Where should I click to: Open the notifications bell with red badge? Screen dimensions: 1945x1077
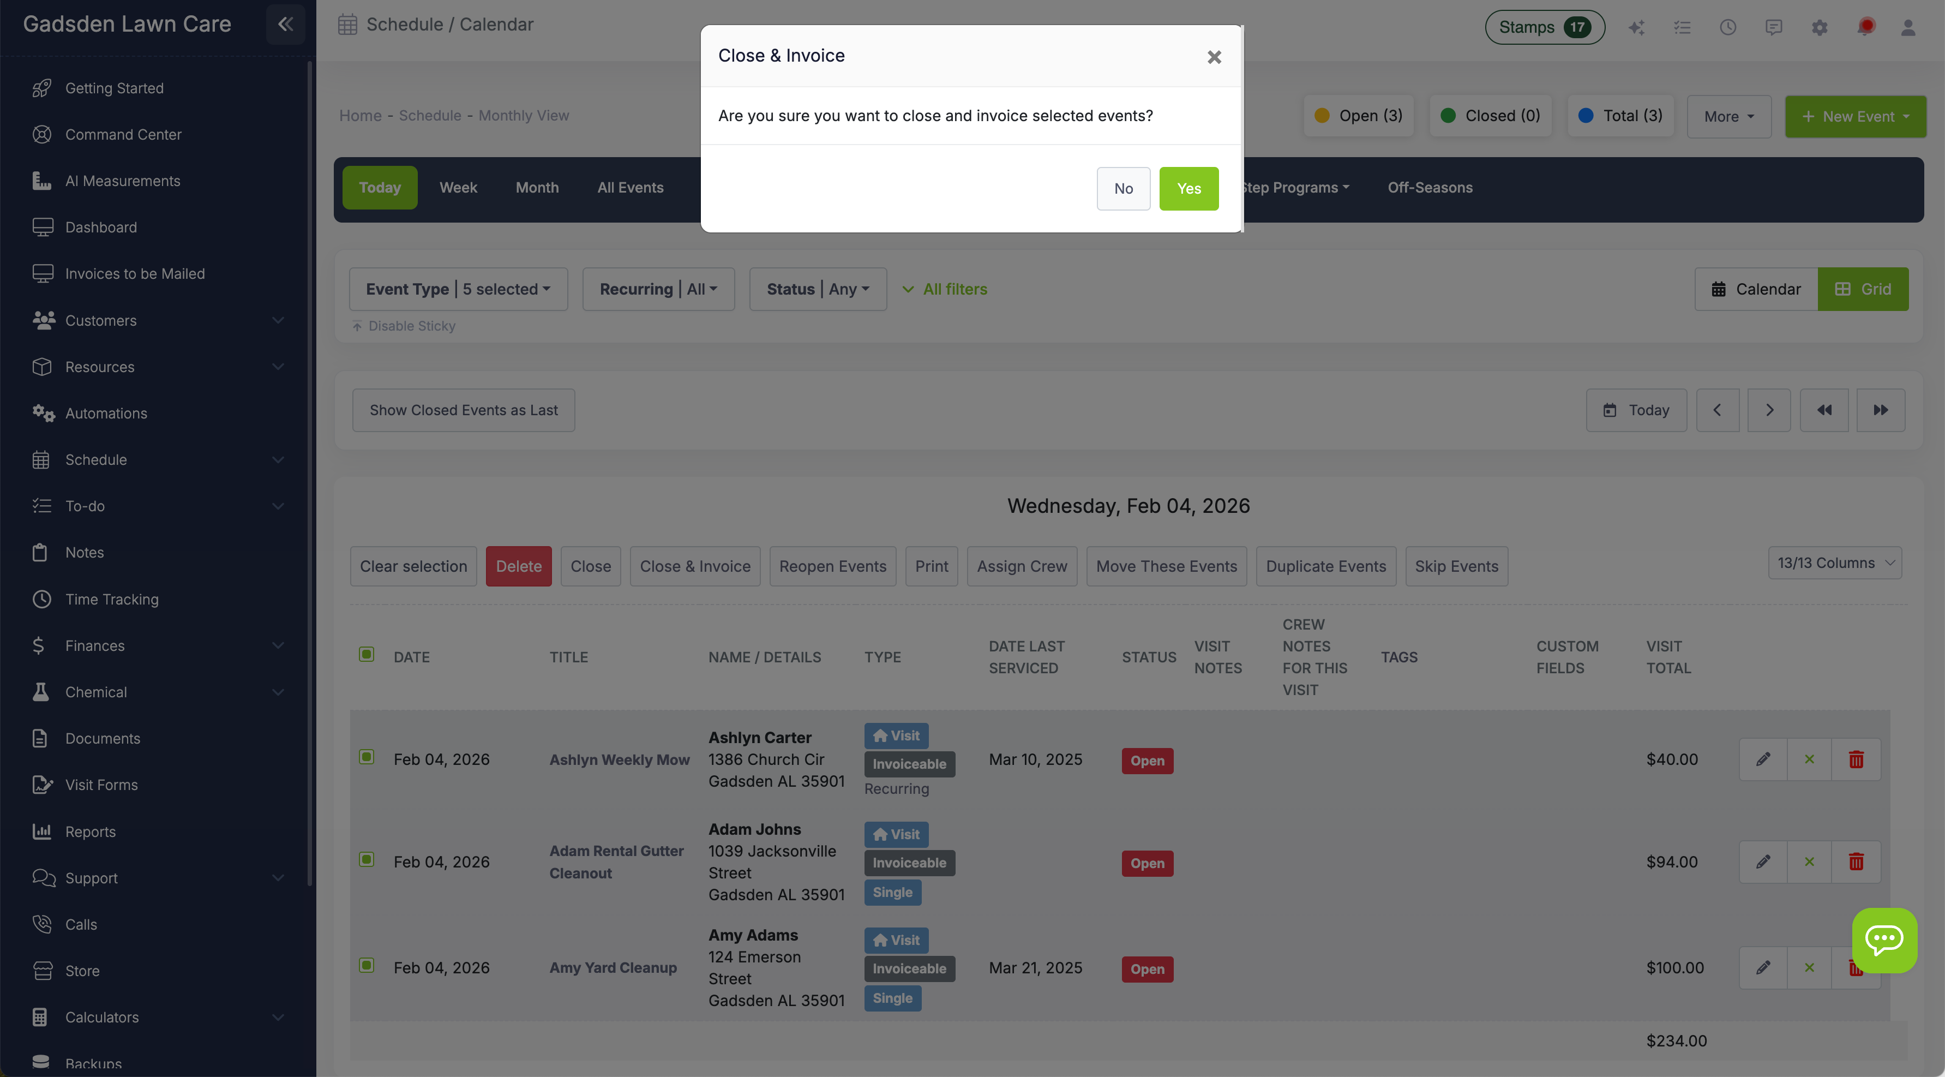click(x=1865, y=27)
